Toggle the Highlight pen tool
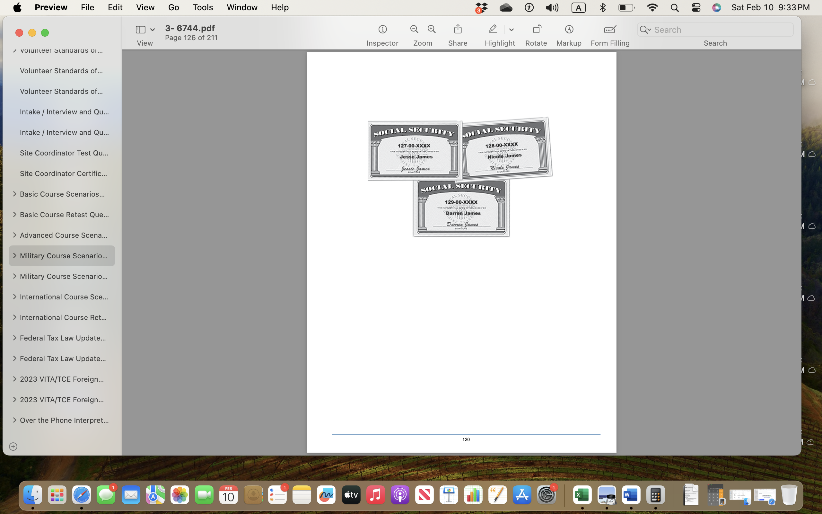822x514 pixels. [x=493, y=29]
